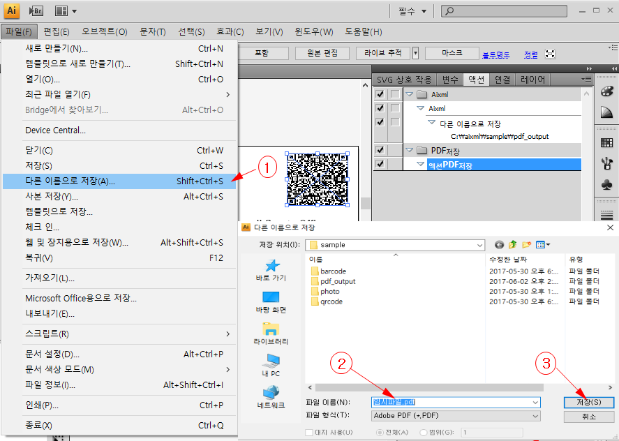Click the 파일 이름 text field
This screenshot has width=619, height=441.
pos(454,403)
